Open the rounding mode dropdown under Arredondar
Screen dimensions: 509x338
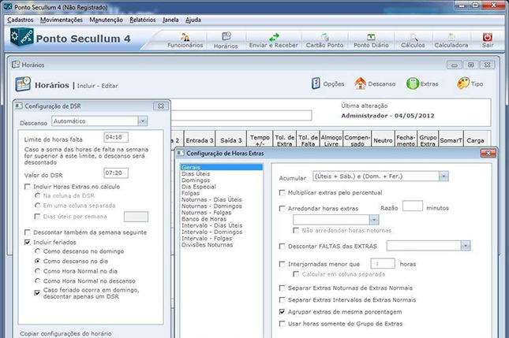(374, 220)
